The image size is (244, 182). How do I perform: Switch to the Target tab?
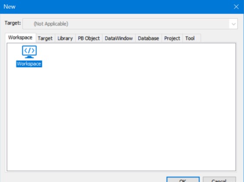[45, 38]
